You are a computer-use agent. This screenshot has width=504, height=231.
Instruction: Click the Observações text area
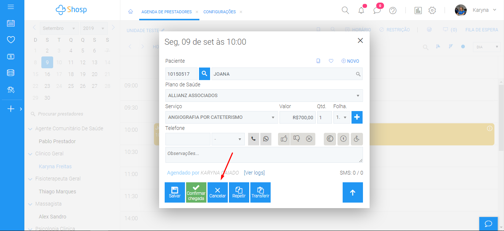pos(264,155)
